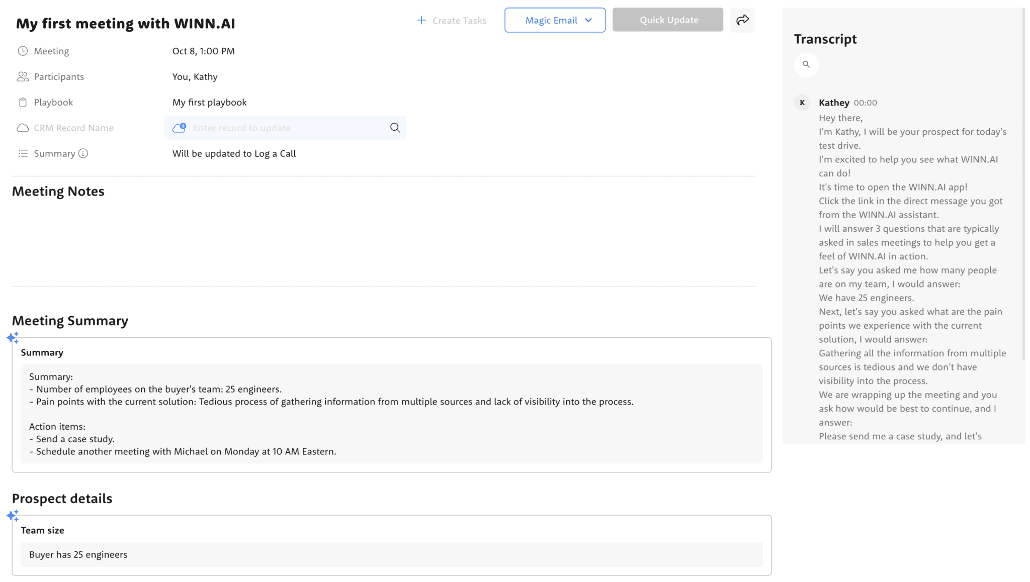1030x582 pixels.
Task: Click Kathey's K avatar in transcript
Action: pos(802,103)
